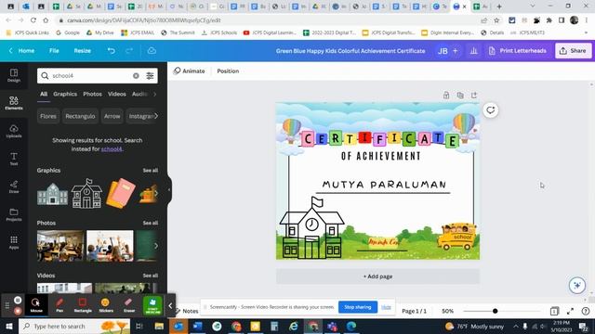Click Add page below canvas
This screenshot has height=334, width=595.
point(377,276)
